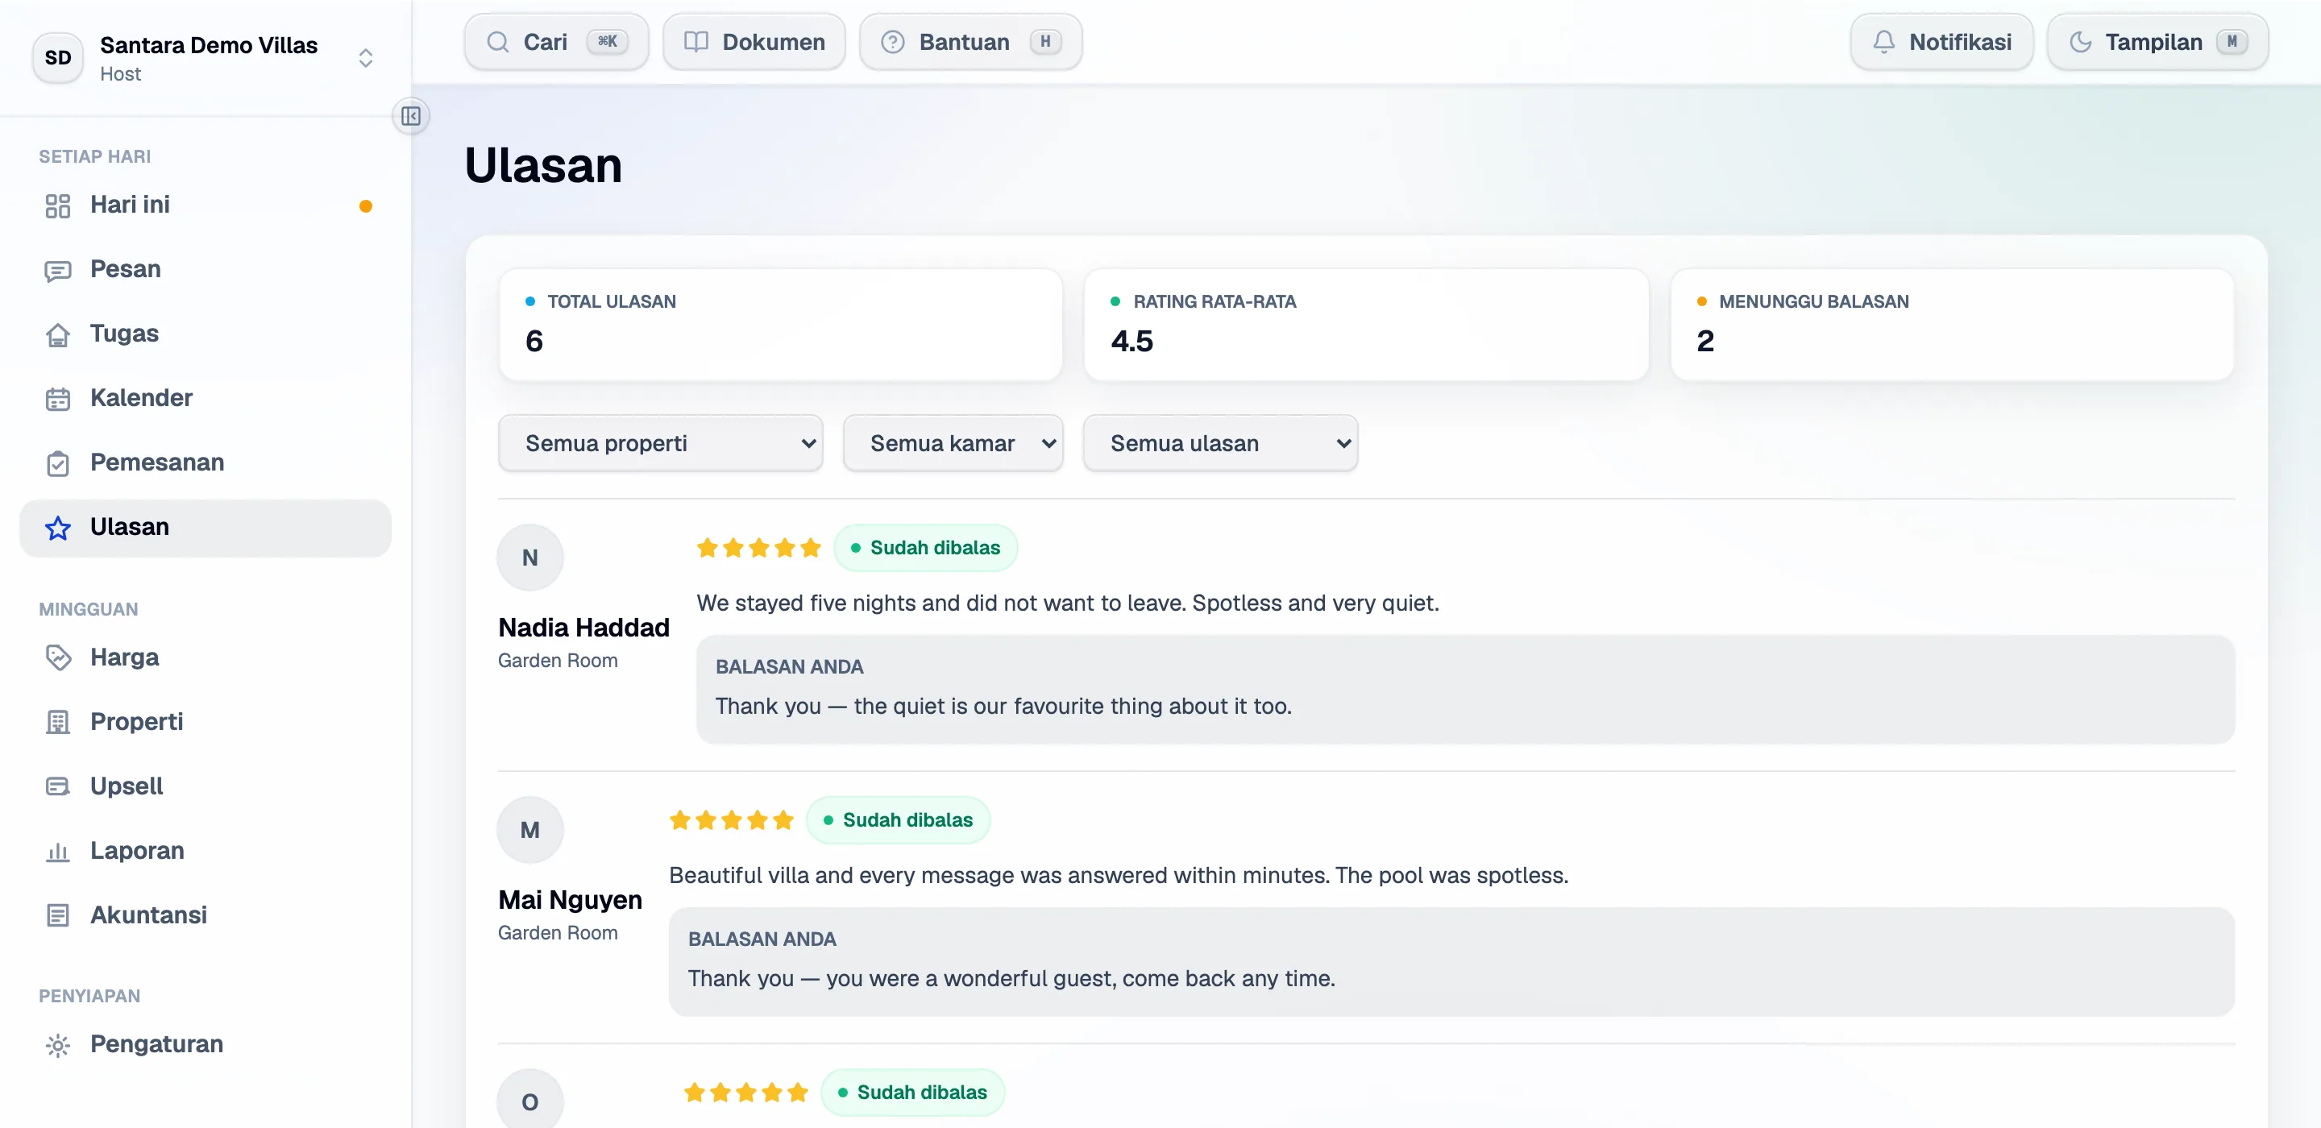This screenshot has height=1128, width=2321.
Task: Open the Semua kamar dropdown
Action: 953,443
